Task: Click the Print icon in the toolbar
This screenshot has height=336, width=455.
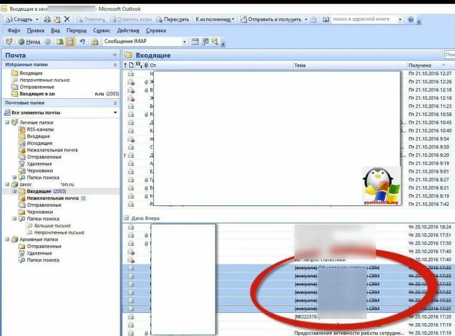Action: point(47,20)
